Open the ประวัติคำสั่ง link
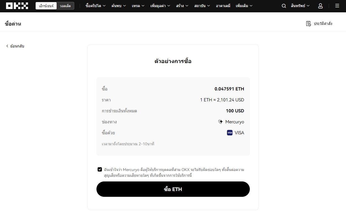This screenshot has width=346, height=219. (x=323, y=24)
